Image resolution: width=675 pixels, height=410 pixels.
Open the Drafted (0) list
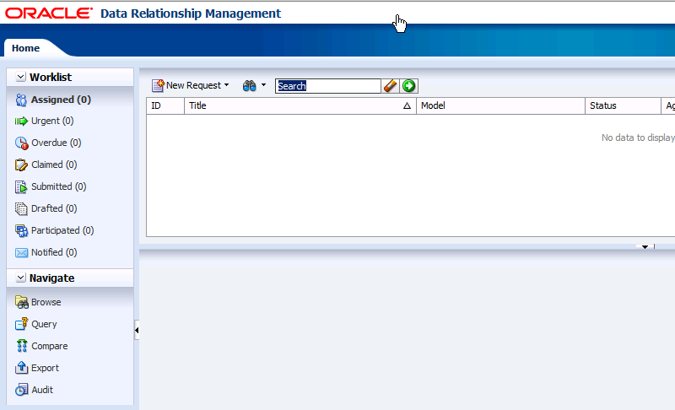point(54,208)
